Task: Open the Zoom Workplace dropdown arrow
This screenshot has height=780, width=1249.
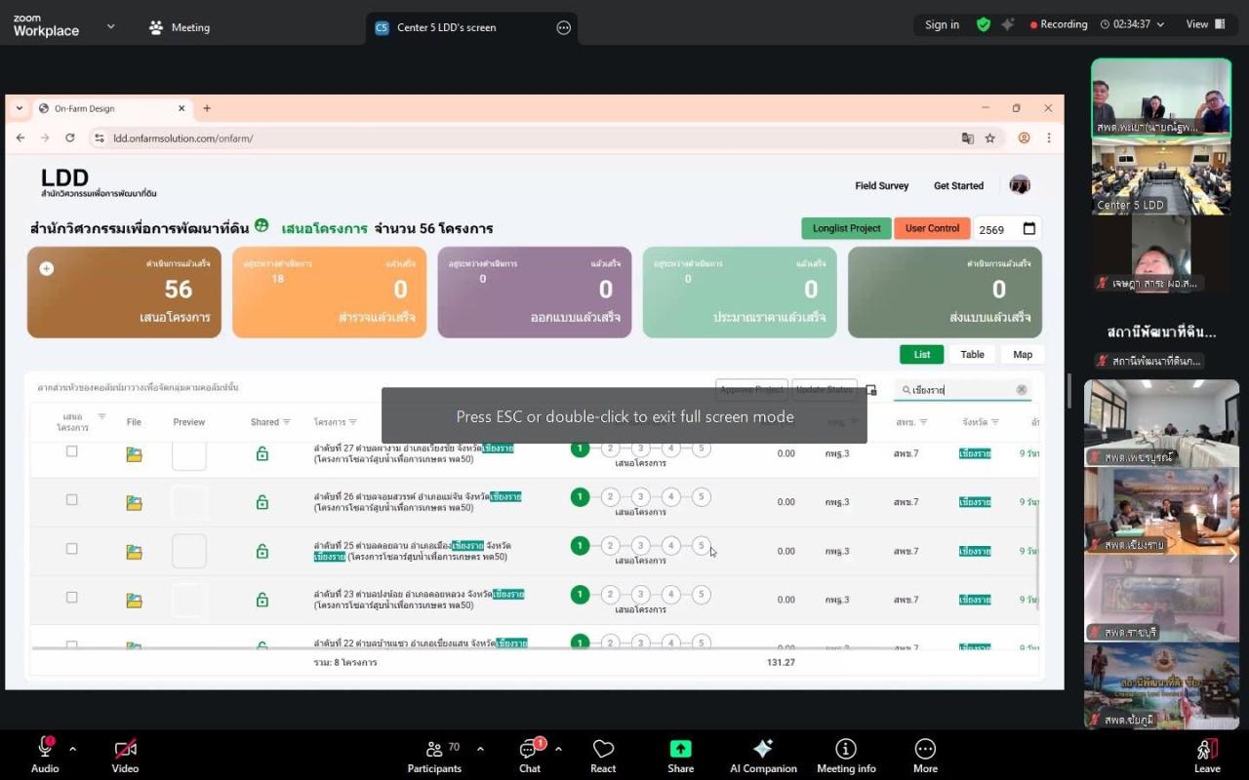Action: pyautogui.click(x=110, y=26)
